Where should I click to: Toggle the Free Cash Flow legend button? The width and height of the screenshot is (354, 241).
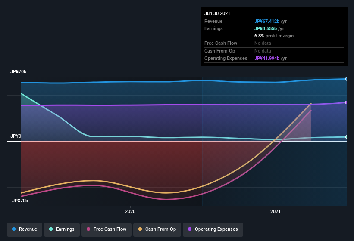pyautogui.click(x=107, y=229)
